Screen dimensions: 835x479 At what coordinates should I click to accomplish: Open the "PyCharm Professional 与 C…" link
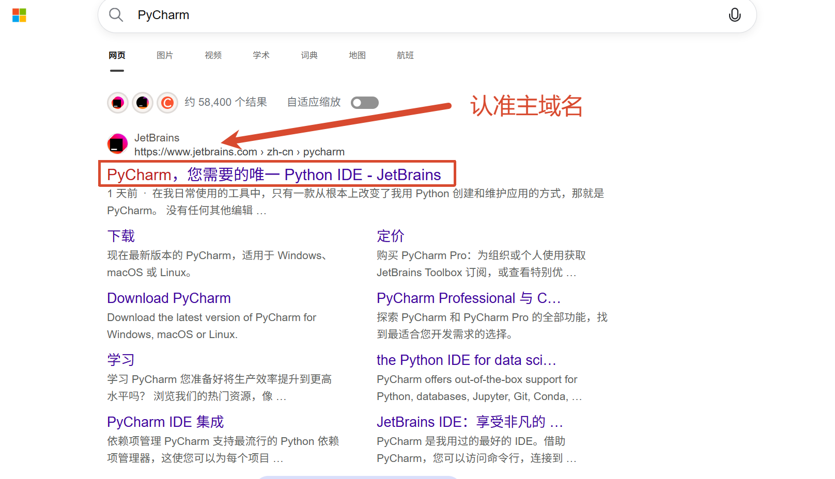click(x=469, y=298)
